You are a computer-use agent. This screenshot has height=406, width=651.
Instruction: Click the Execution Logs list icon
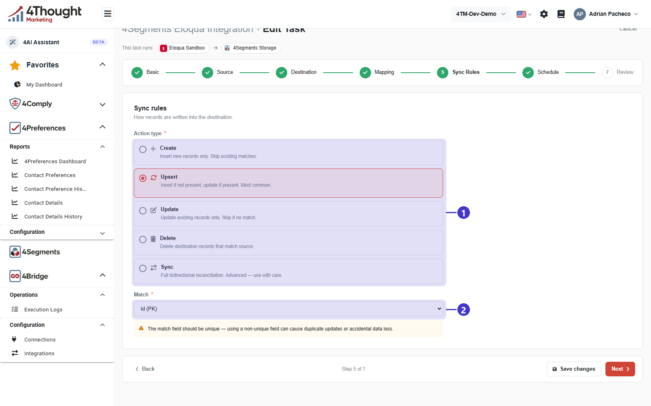click(x=15, y=309)
